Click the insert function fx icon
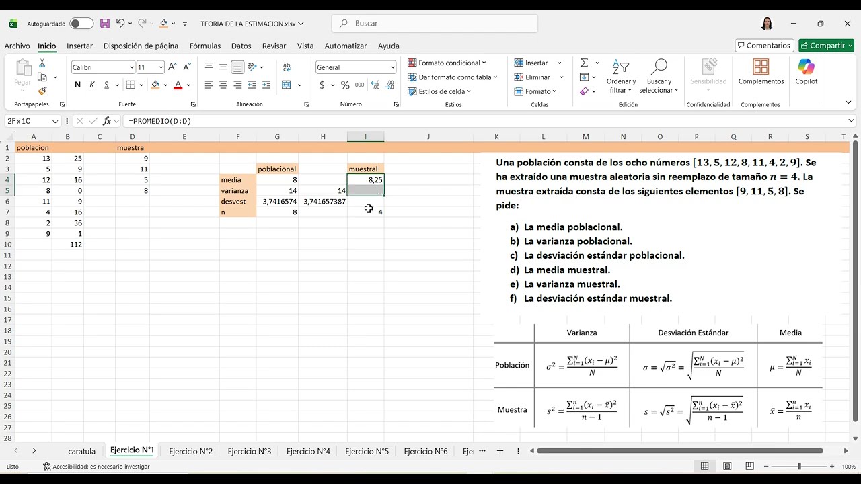 point(107,121)
